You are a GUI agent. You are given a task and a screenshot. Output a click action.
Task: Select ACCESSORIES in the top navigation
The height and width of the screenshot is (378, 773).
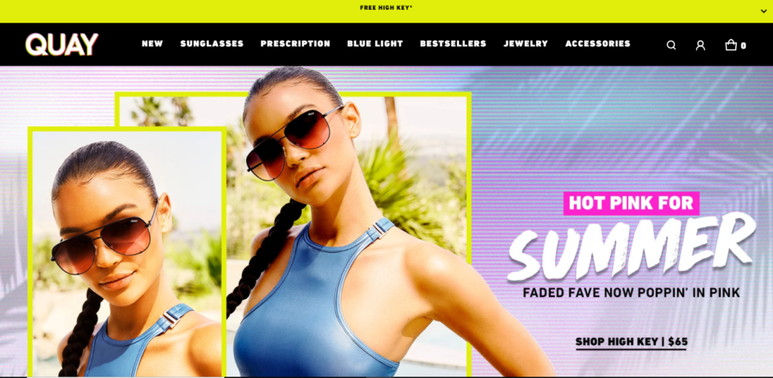[x=598, y=43]
